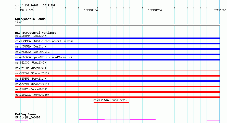Select the esv2761642 (Vogler2010) label
The height and width of the screenshot is (123, 227).
33,52
